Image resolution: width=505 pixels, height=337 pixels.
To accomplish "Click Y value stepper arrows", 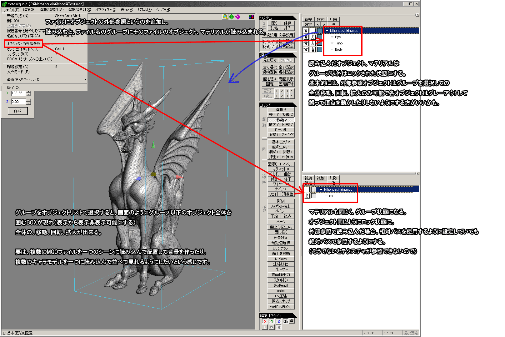I will (x=28, y=93).
